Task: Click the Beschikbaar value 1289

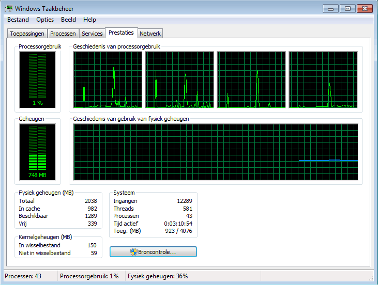Action: point(91,216)
